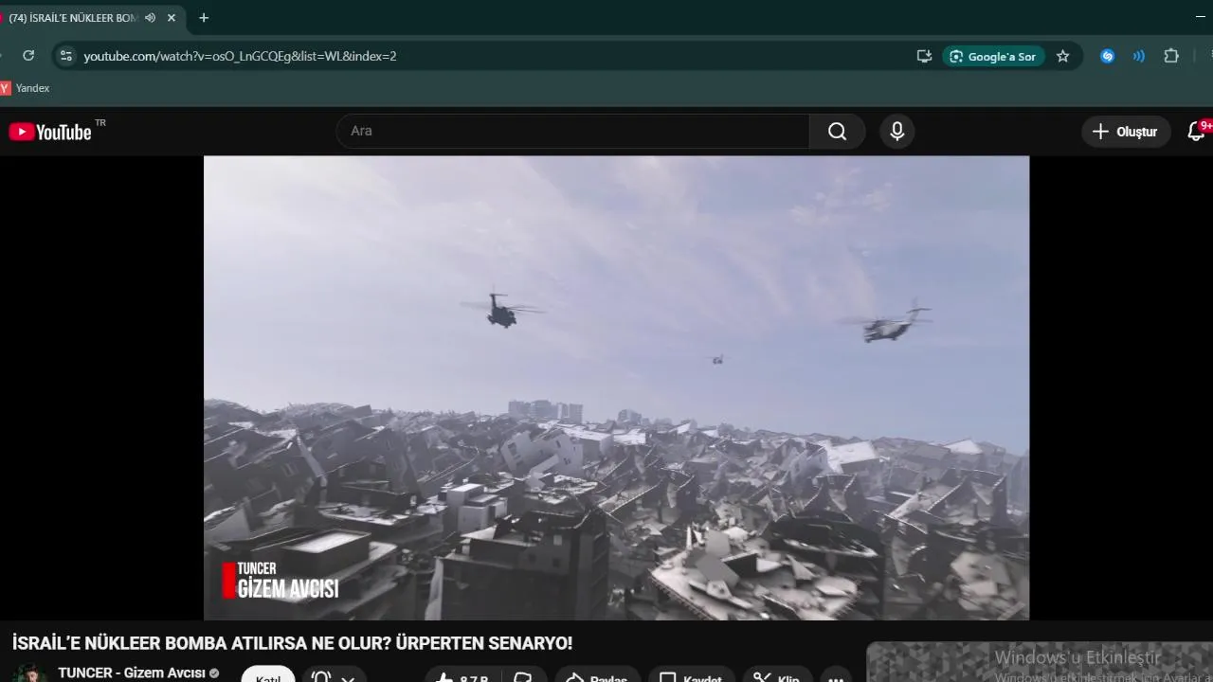Mute the tab using the speaker icon
The image size is (1213, 682).
150,17
